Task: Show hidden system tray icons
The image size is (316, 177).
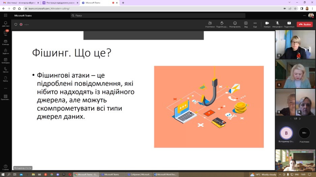Action: pos(280,174)
